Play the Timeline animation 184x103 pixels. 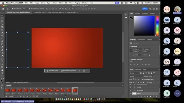tap(24, 96)
